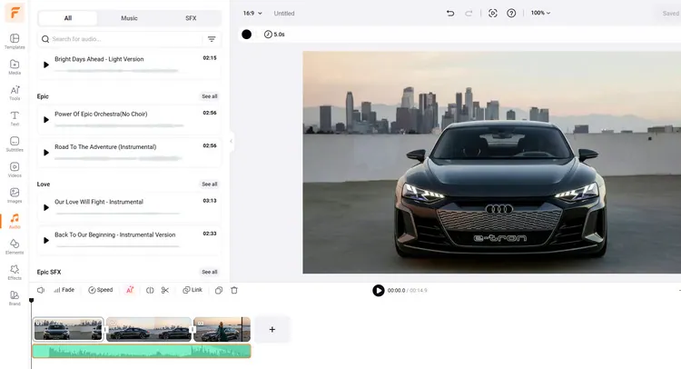Screen dimensions: 681x369
Task: Open the Subtitles panel in sidebar
Action: coord(15,144)
